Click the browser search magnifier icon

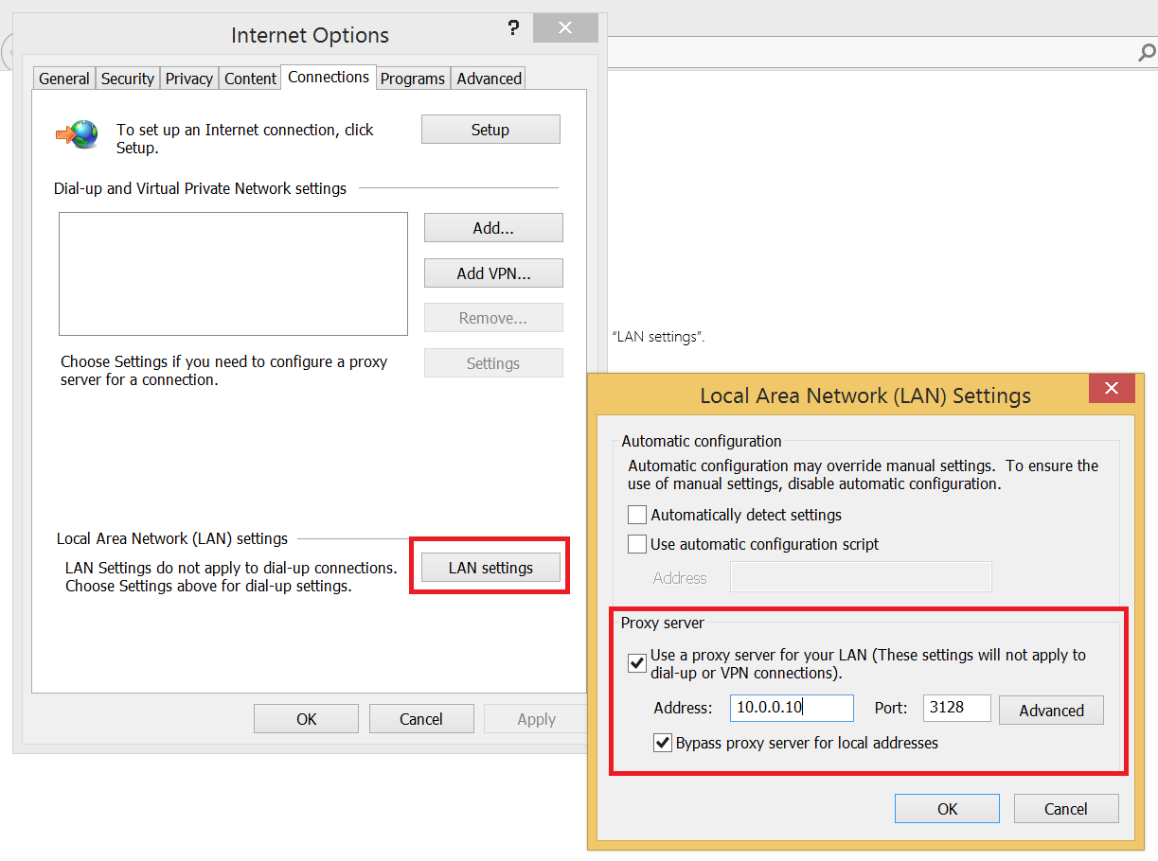tap(1146, 54)
